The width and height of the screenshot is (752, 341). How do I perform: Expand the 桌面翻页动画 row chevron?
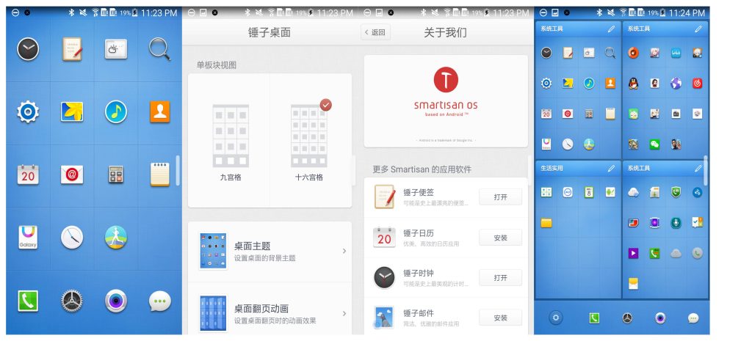click(344, 313)
